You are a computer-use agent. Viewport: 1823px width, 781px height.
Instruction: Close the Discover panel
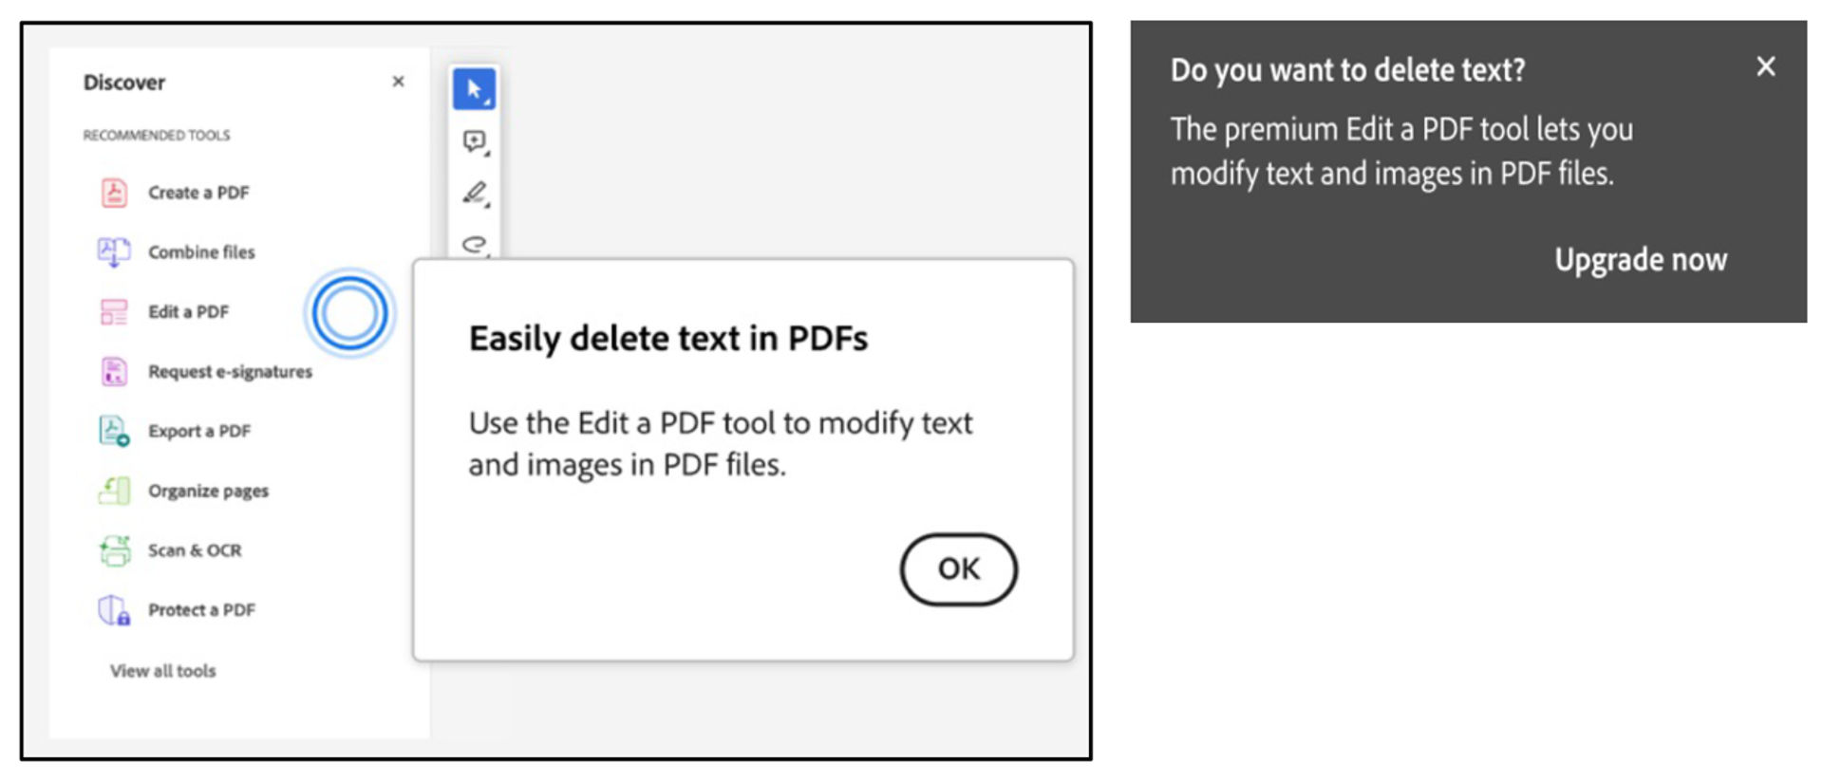398,82
